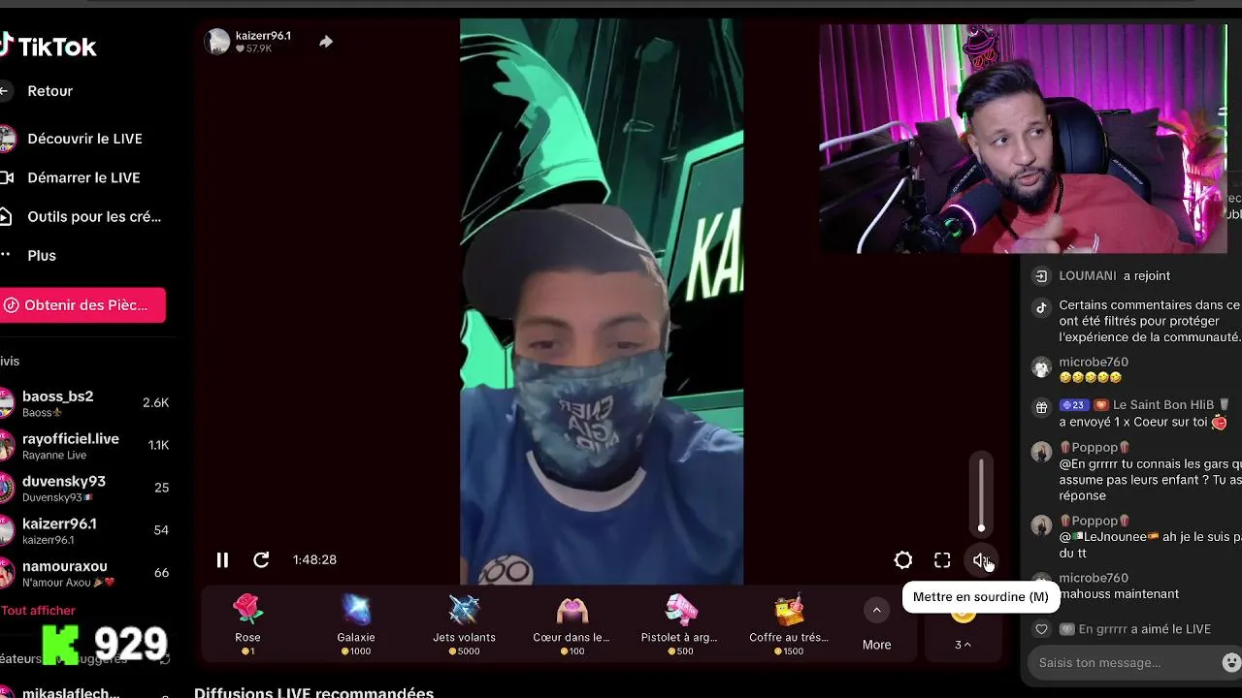
Task: Click the 'mahouss maintenant' comment
Action: [x=1119, y=594]
